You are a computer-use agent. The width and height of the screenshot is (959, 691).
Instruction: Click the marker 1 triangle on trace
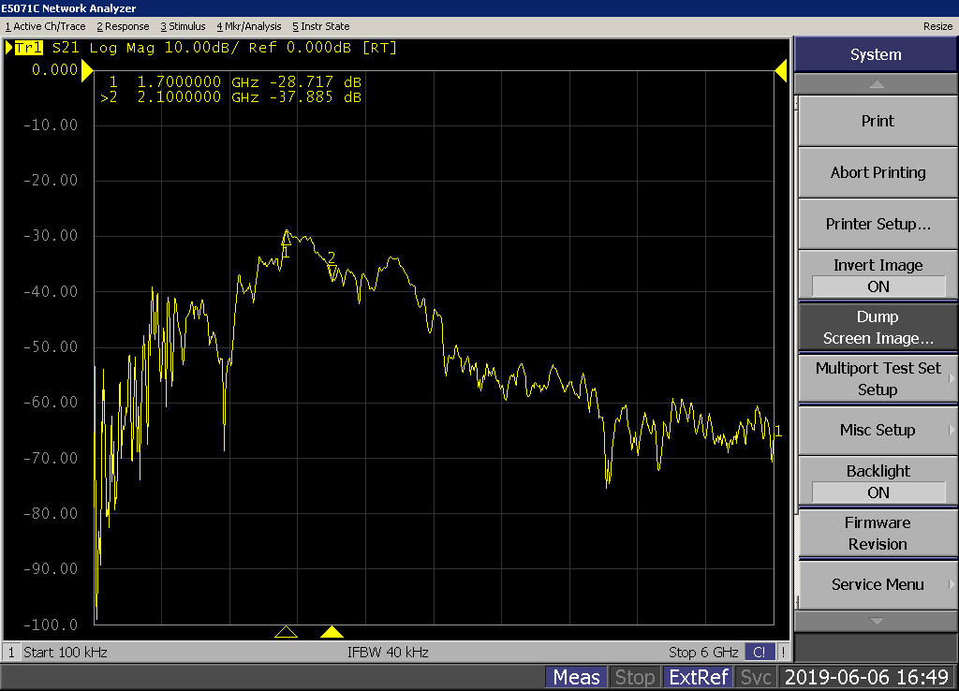click(x=287, y=239)
